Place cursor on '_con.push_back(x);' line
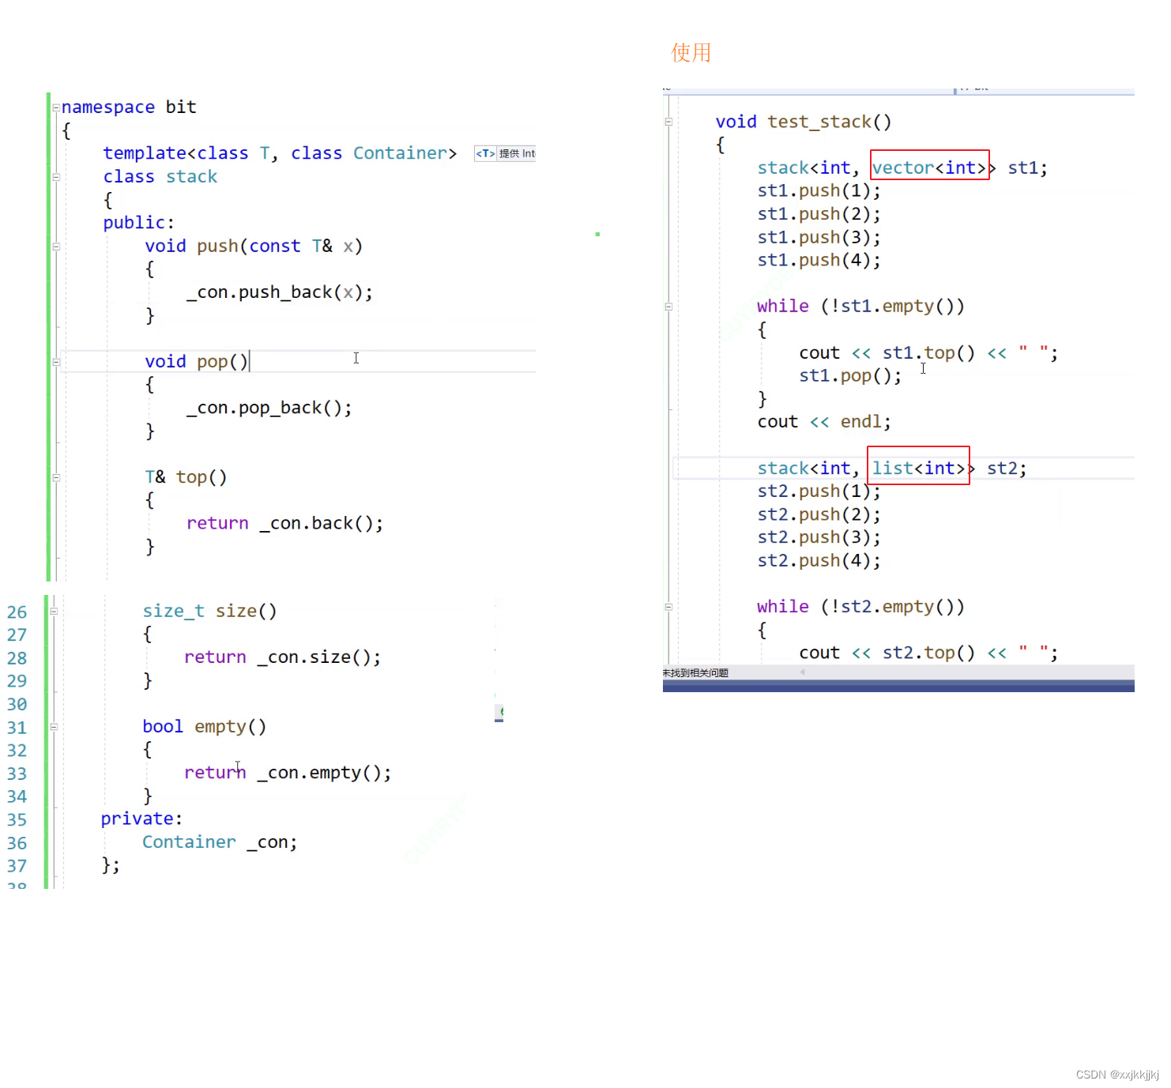Screen dimensions: 1171x1088 280,292
